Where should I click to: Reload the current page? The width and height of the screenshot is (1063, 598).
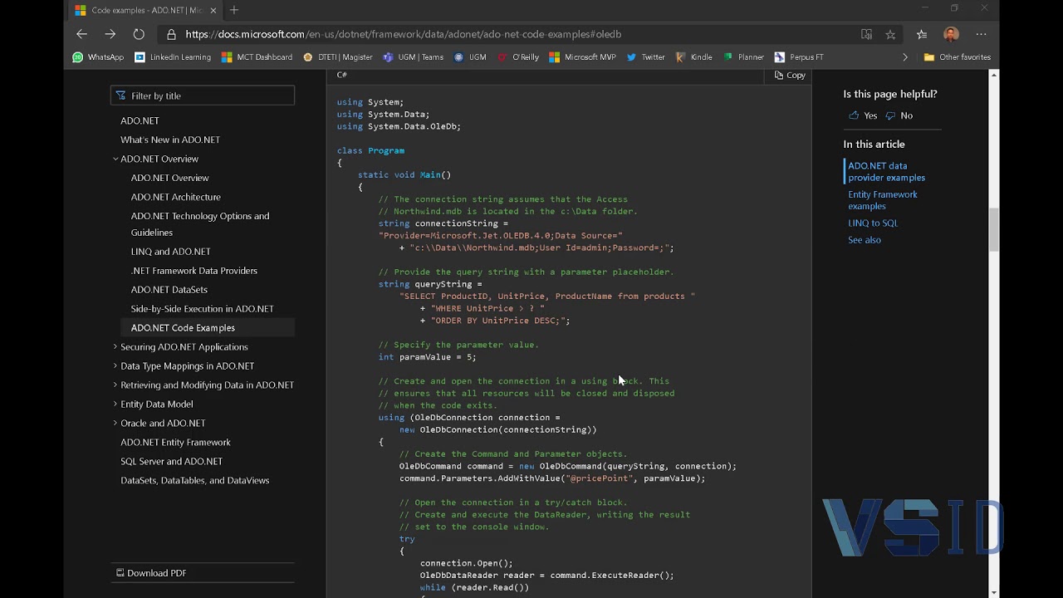tap(139, 34)
